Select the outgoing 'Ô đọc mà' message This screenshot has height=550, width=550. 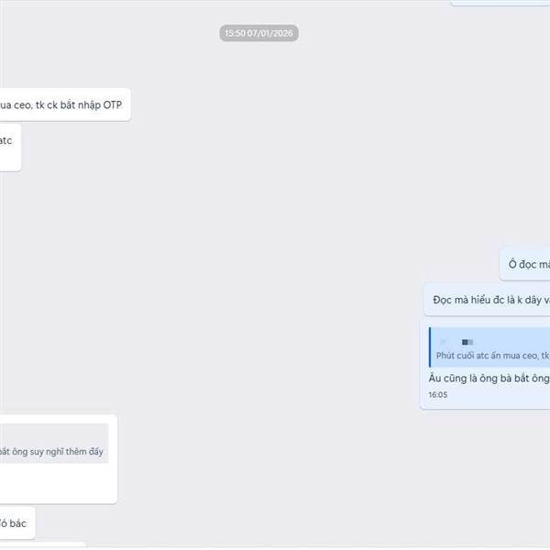[x=524, y=264]
